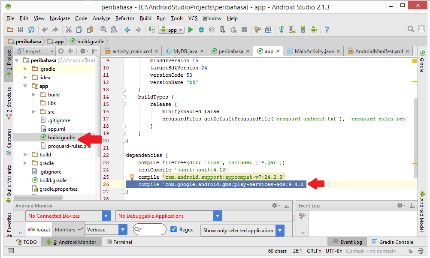Open Terminal tool window
The width and height of the screenshot is (430, 258).
pos(120,242)
